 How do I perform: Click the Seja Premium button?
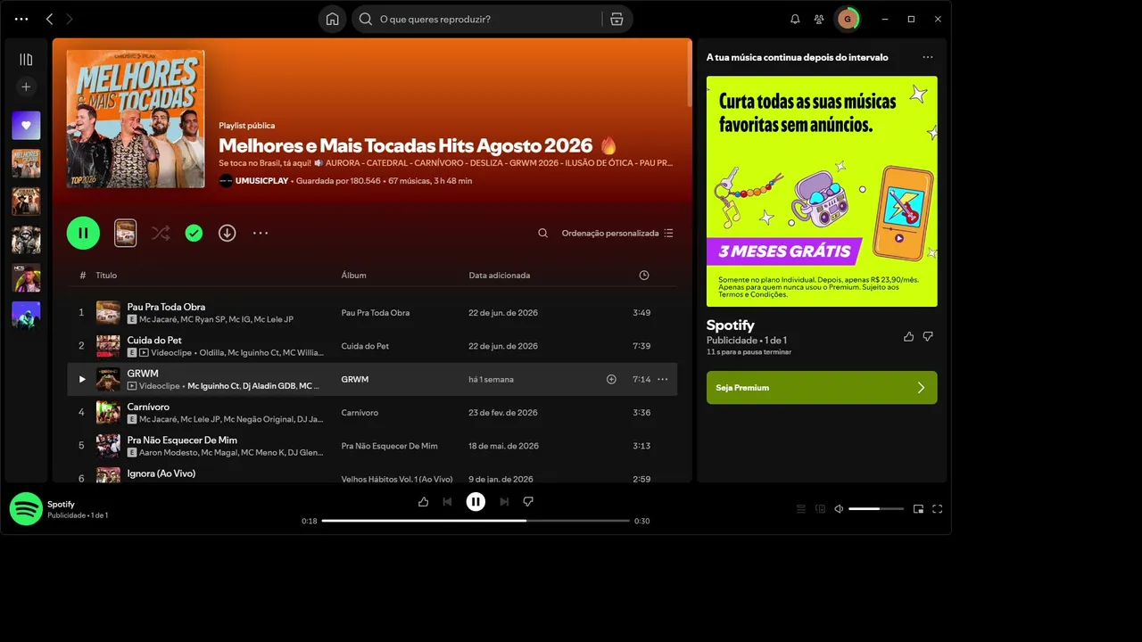[822, 388]
